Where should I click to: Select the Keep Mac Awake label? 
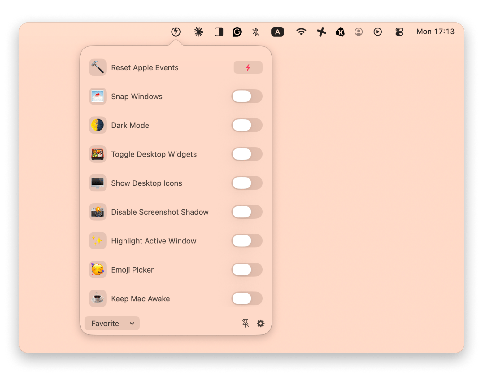(x=140, y=299)
